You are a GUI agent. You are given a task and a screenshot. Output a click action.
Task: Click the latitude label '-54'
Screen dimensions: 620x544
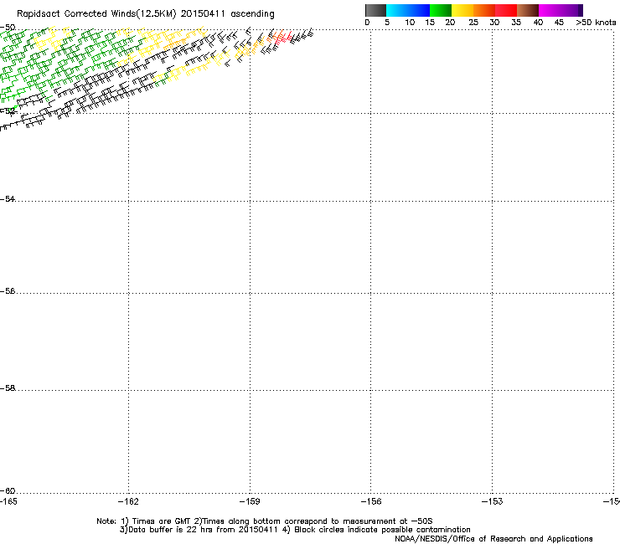[x=8, y=199]
